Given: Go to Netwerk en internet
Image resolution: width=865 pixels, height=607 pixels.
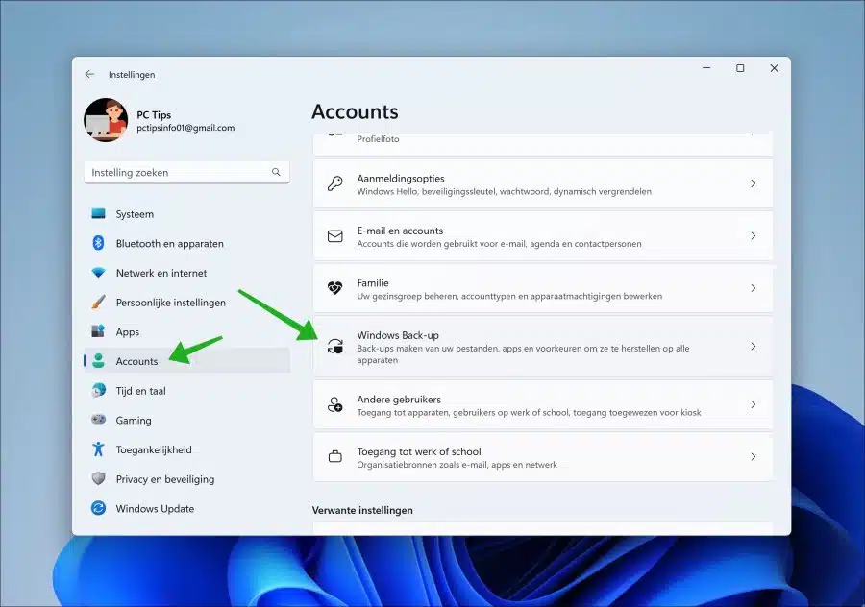Looking at the screenshot, I should (x=187, y=273).
